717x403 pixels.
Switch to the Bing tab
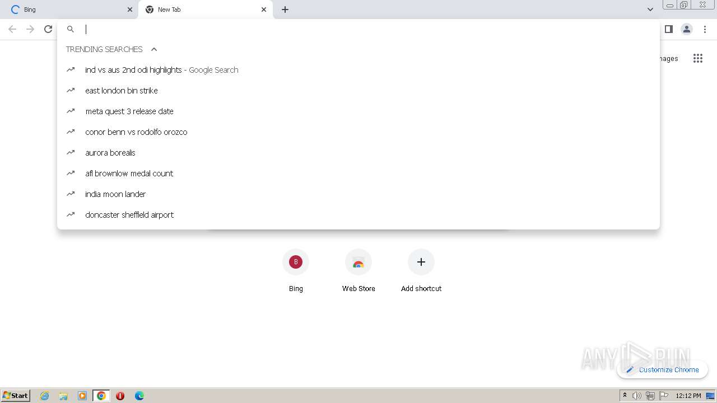(69, 10)
